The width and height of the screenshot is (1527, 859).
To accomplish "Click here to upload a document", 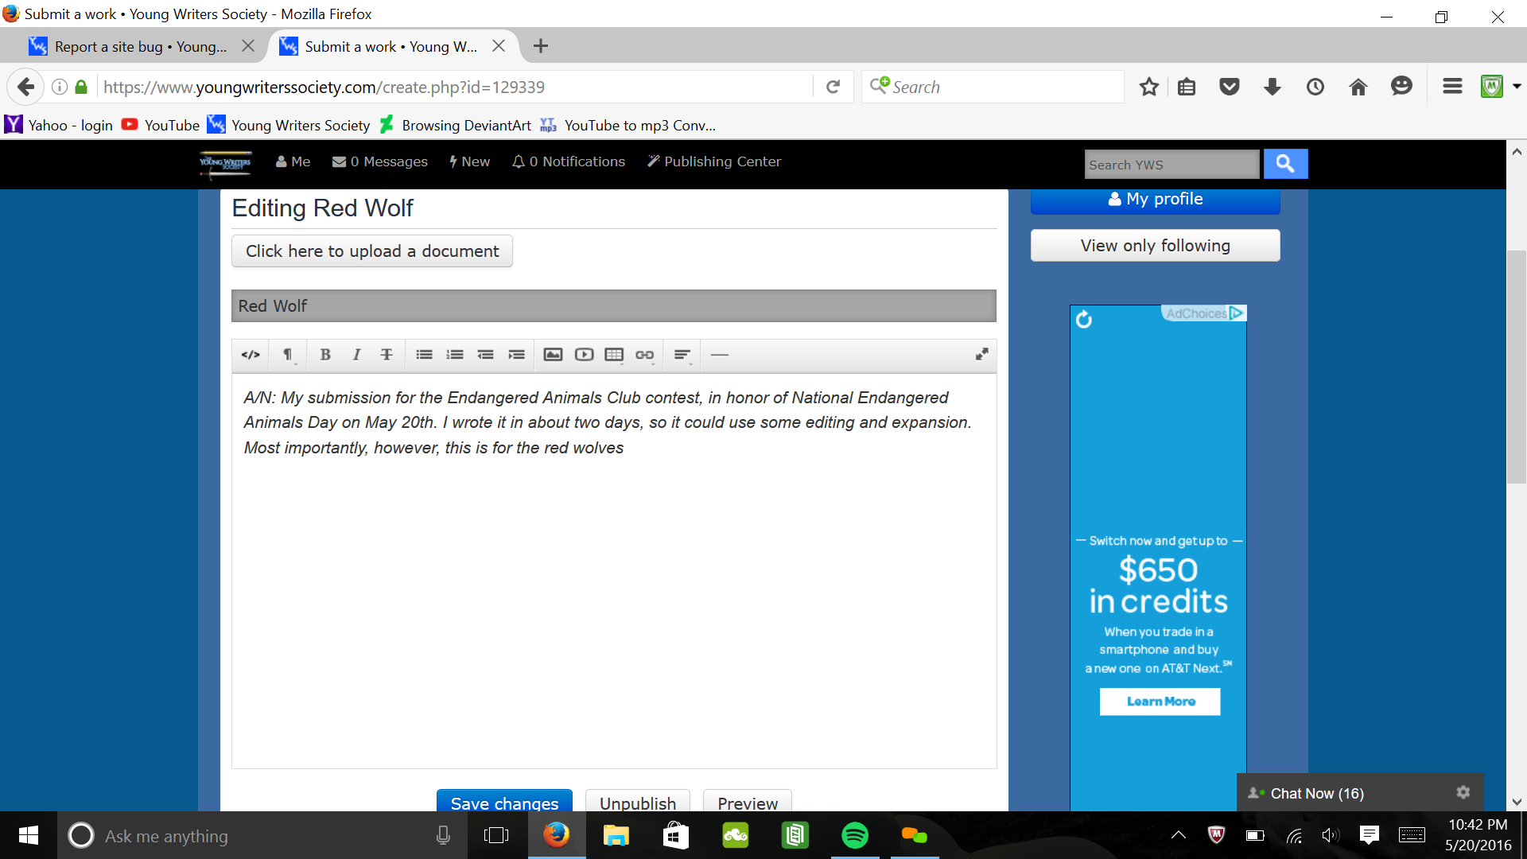I will click(372, 251).
